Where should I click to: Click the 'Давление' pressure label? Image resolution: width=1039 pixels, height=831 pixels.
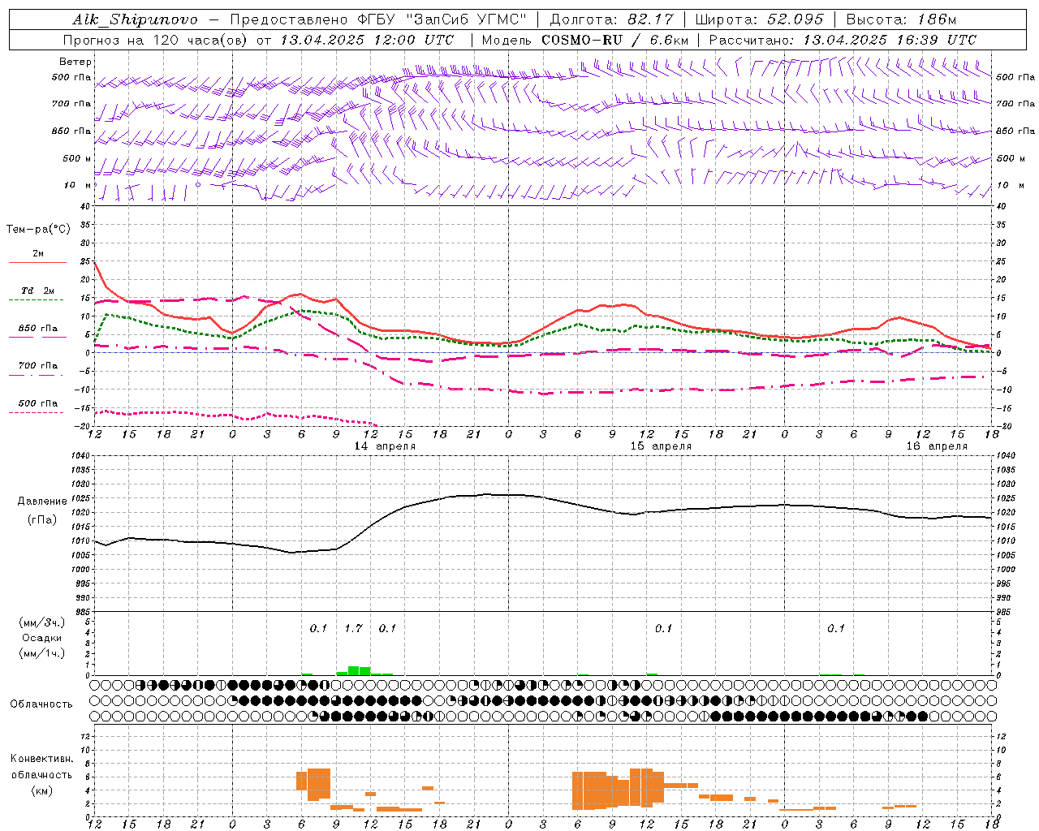click(42, 502)
